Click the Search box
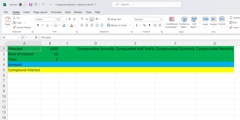 point(146,4)
